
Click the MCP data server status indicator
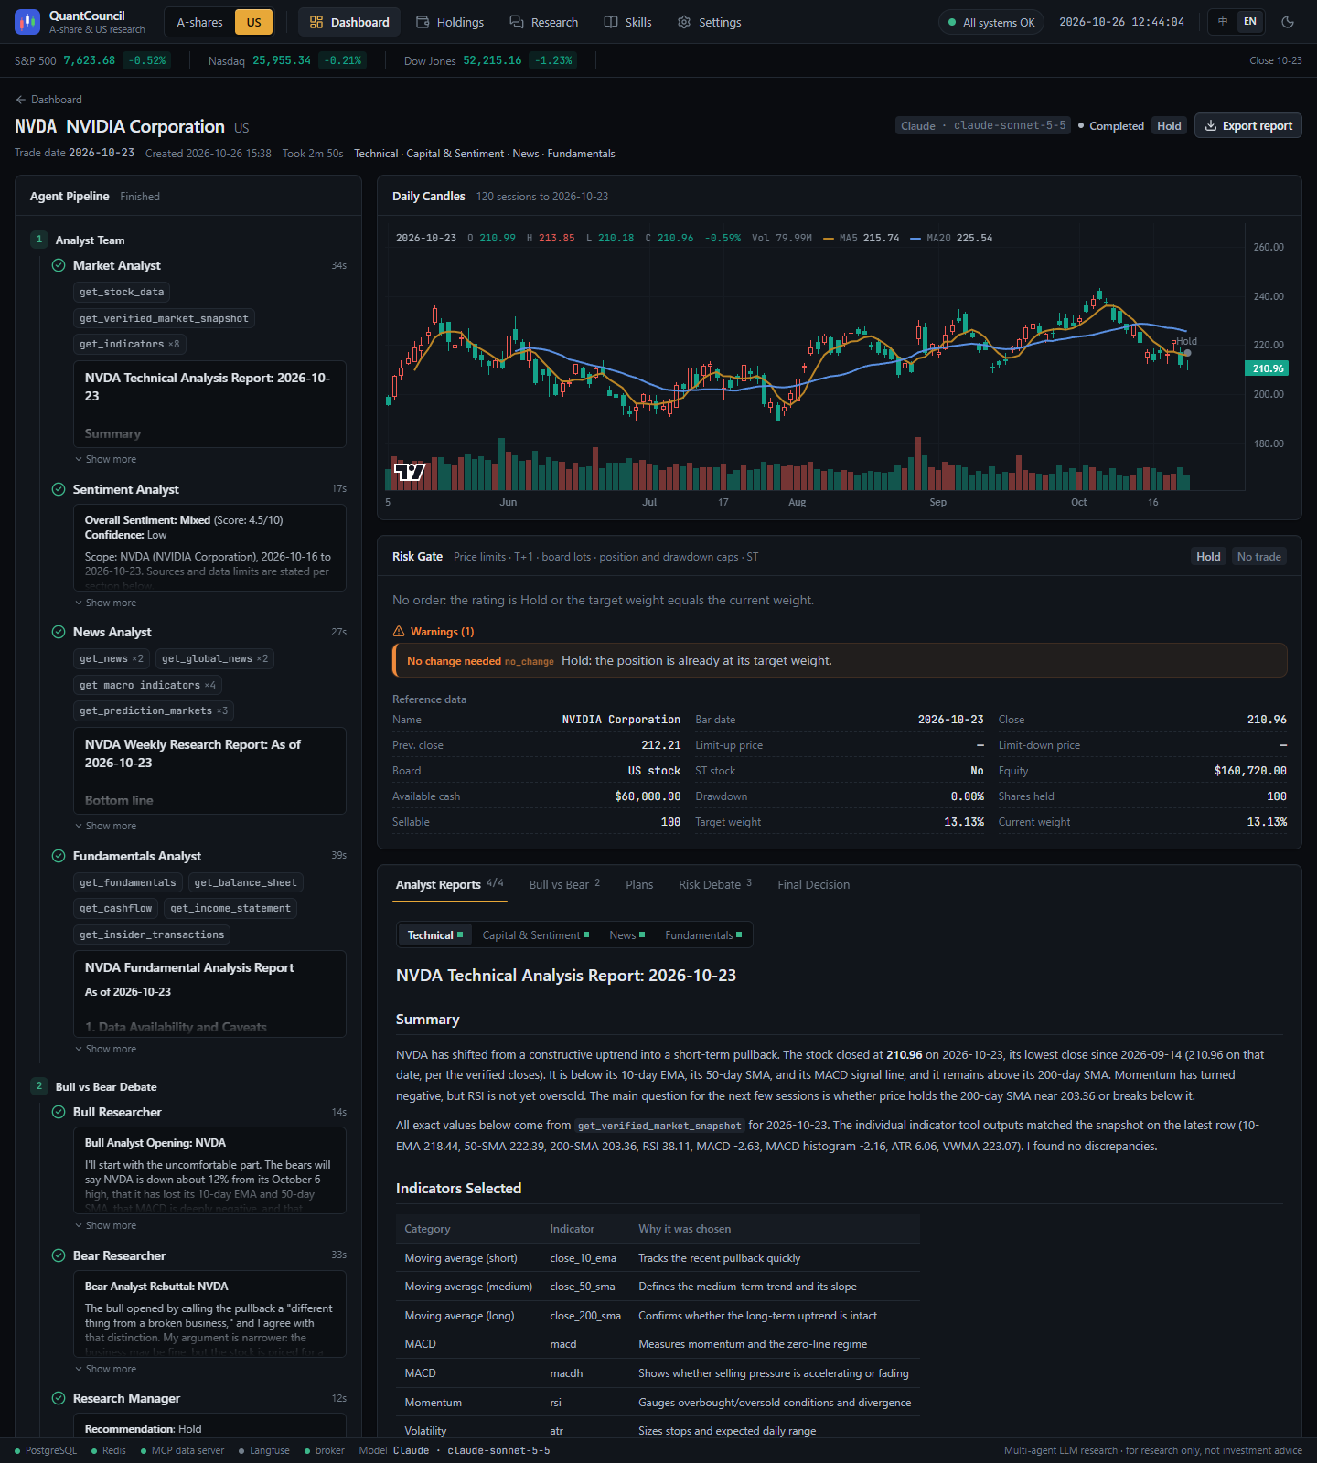pyautogui.click(x=182, y=1450)
